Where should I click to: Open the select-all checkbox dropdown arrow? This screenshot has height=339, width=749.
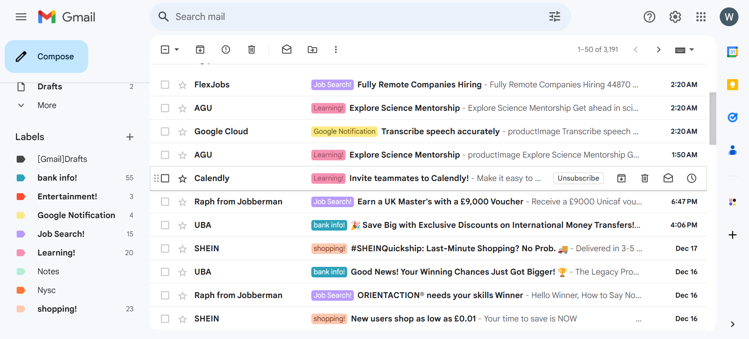click(177, 50)
